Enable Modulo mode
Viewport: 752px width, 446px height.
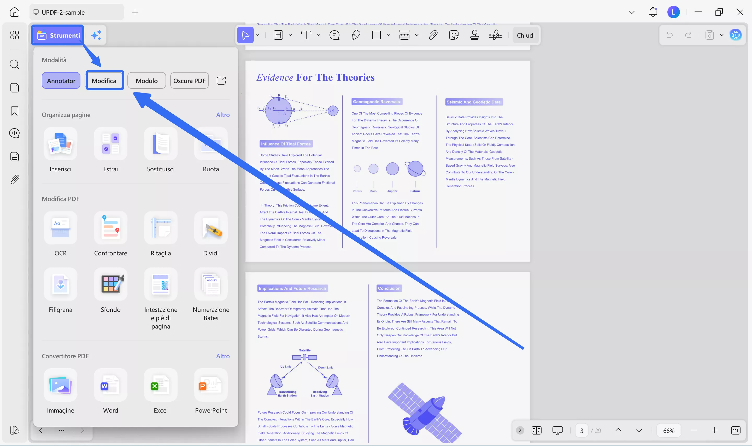pos(146,80)
